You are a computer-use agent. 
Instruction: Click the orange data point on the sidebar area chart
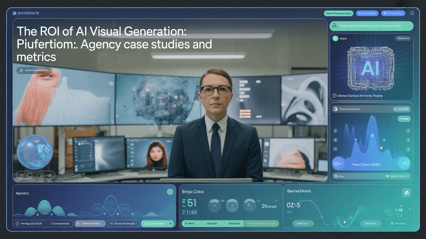pyautogui.click(x=381, y=148)
